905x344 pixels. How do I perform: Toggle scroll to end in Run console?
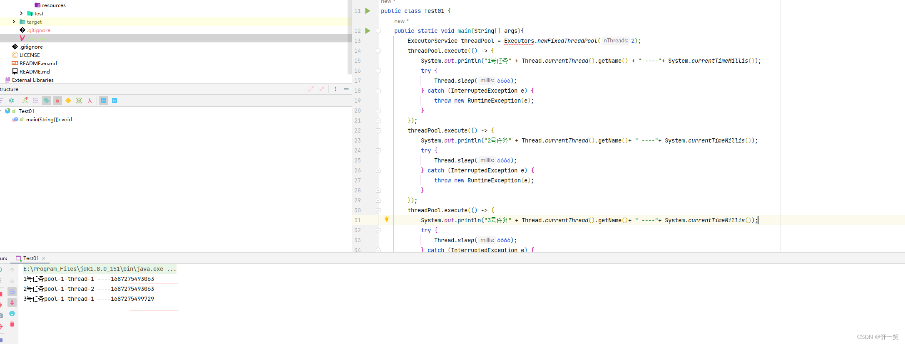[12, 302]
